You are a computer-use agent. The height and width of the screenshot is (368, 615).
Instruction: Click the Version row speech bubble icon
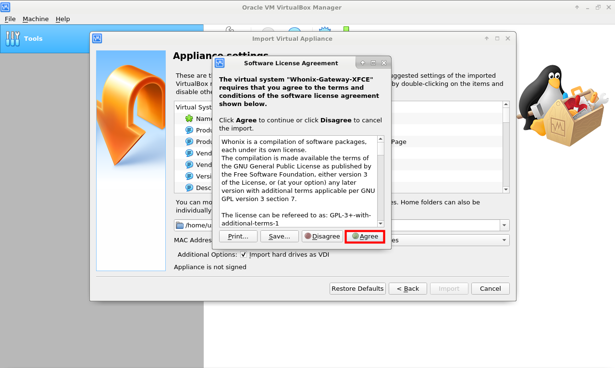pyautogui.click(x=189, y=176)
